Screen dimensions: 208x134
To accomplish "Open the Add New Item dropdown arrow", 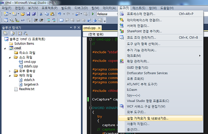I will pos(18,14).
